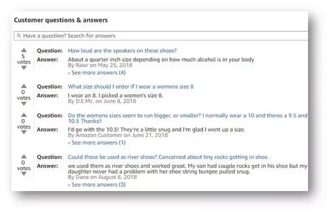Focus the 'Have a question?' search field
This screenshot has width=331, height=214.
tap(161, 35)
